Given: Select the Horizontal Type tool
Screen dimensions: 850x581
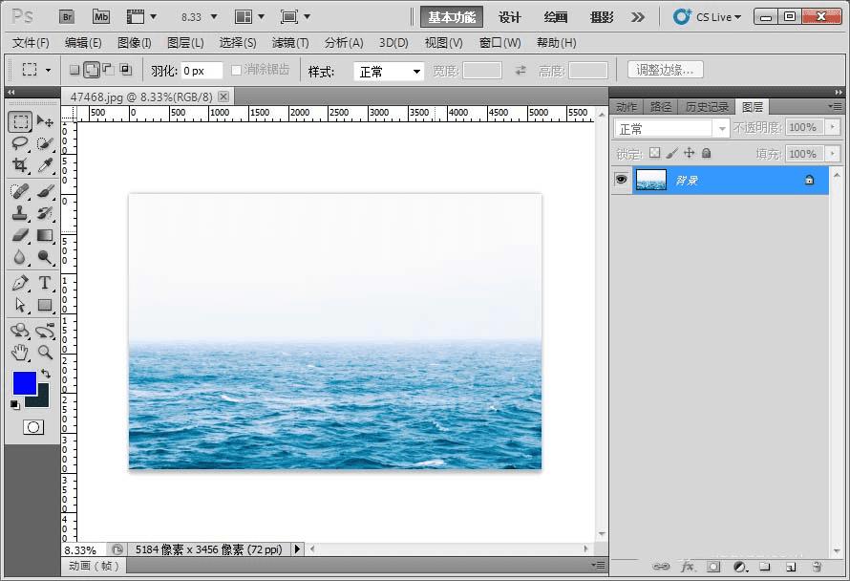Looking at the screenshot, I should [45, 283].
